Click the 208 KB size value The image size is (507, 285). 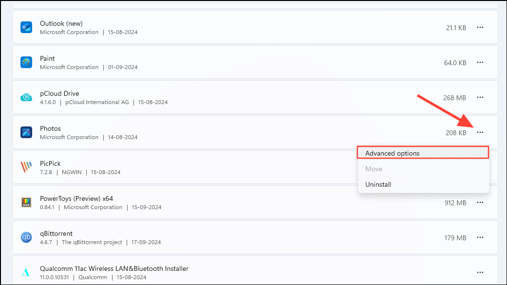click(x=455, y=133)
